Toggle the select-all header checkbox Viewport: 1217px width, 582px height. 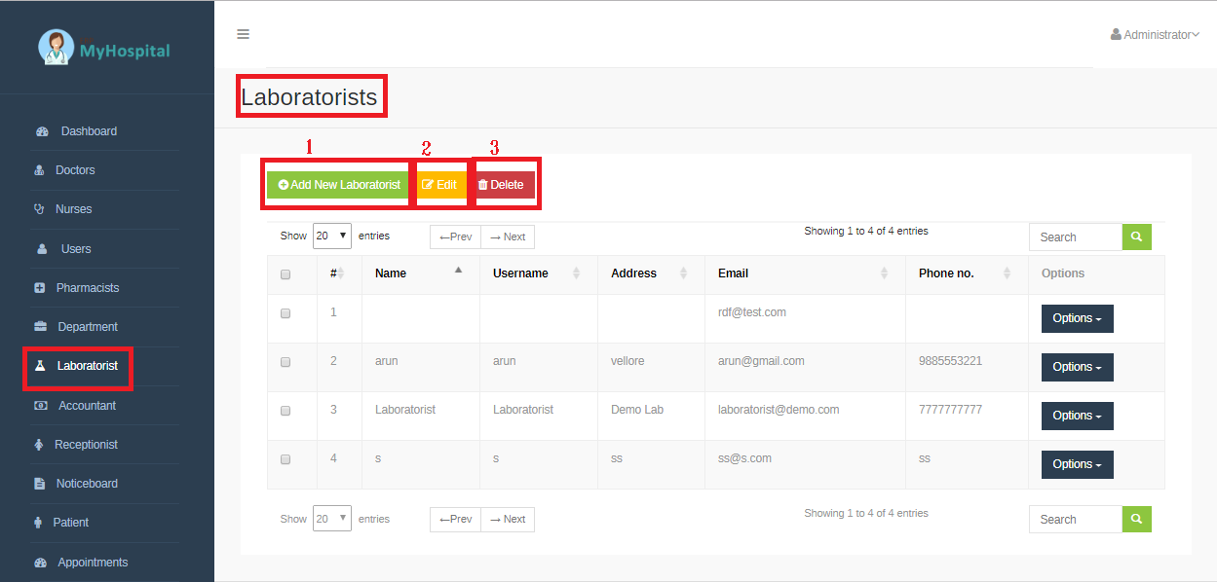(x=285, y=274)
